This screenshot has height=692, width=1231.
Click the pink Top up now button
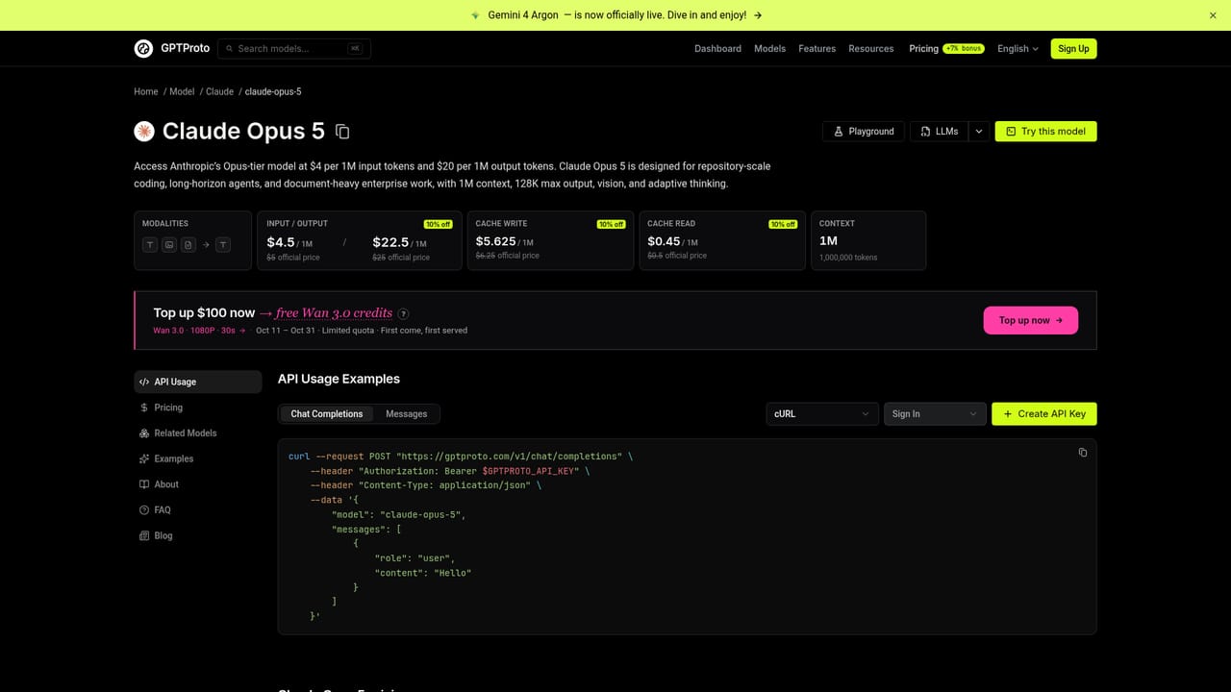(1031, 320)
